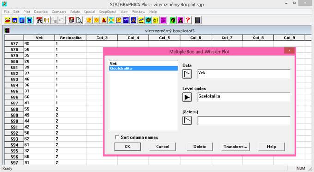Click the Open StatFolio folder icon
This screenshot has width=314, height=172.
pyautogui.click(x=7, y=20)
